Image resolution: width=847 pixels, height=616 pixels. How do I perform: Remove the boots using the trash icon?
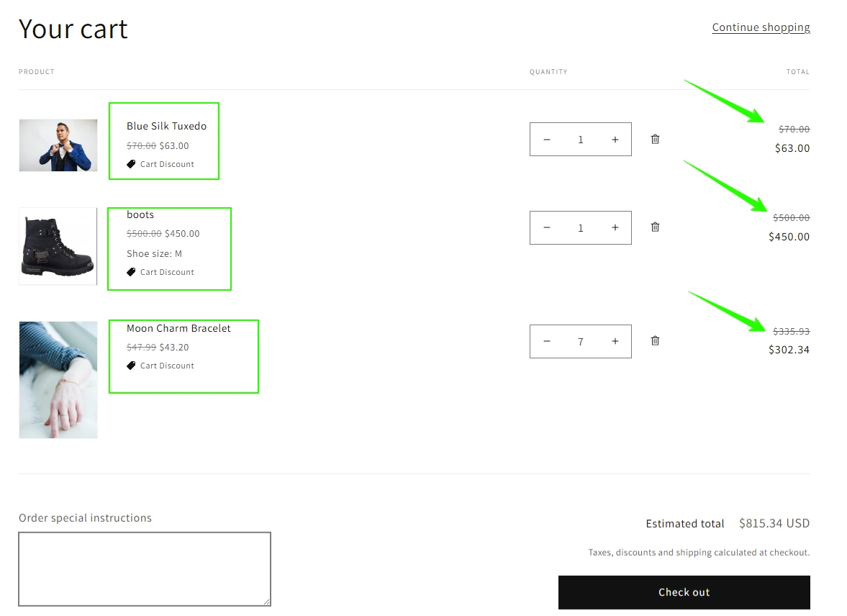coord(655,227)
